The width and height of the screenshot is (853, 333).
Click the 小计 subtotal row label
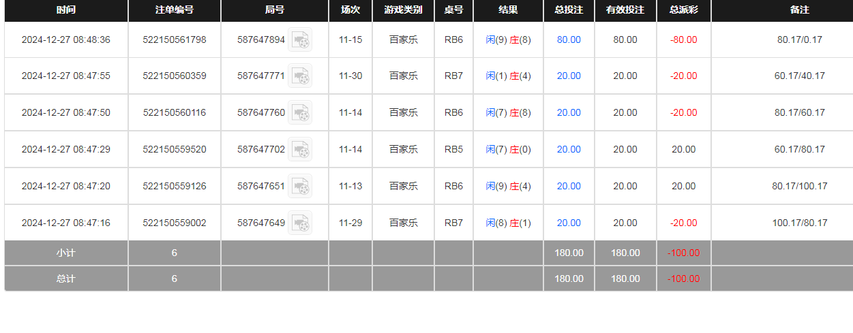(66, 253)
